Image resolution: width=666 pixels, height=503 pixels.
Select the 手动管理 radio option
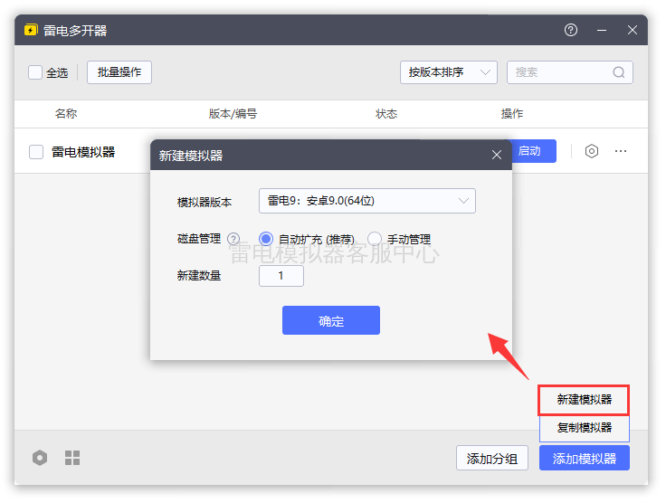click(x=375, y=239)
